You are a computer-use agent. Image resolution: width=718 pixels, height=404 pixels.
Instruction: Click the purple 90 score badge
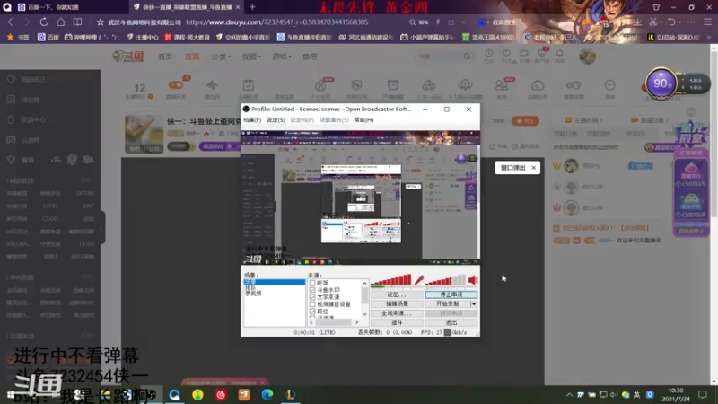(661, 83)
